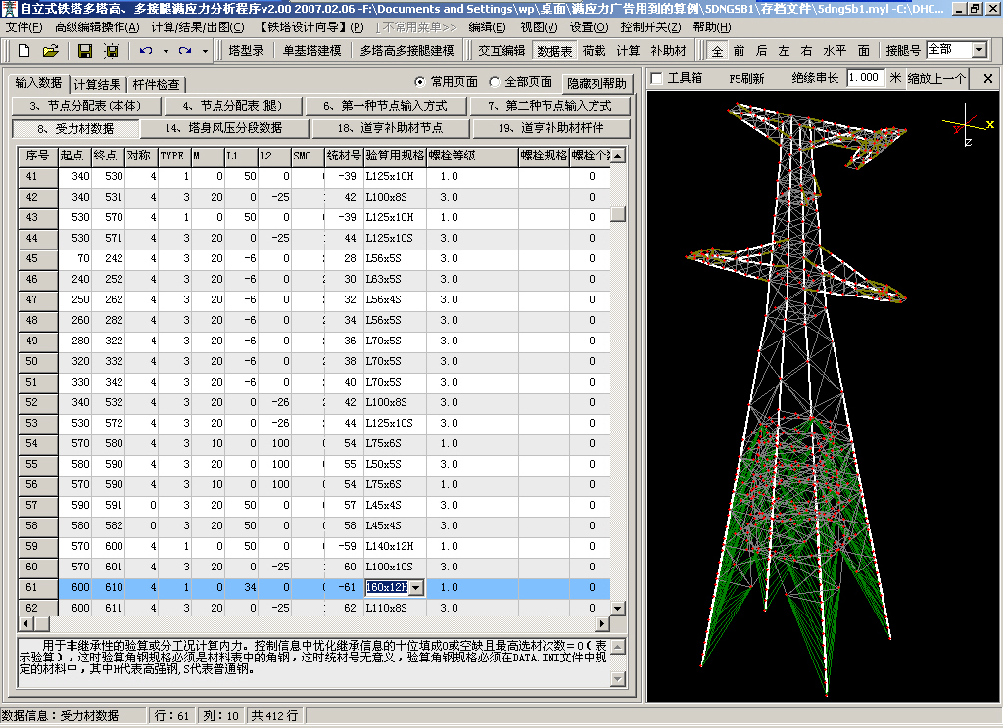Click the table horizontal scrollbar right arrow
The image size is (1003, 728).
602,623
